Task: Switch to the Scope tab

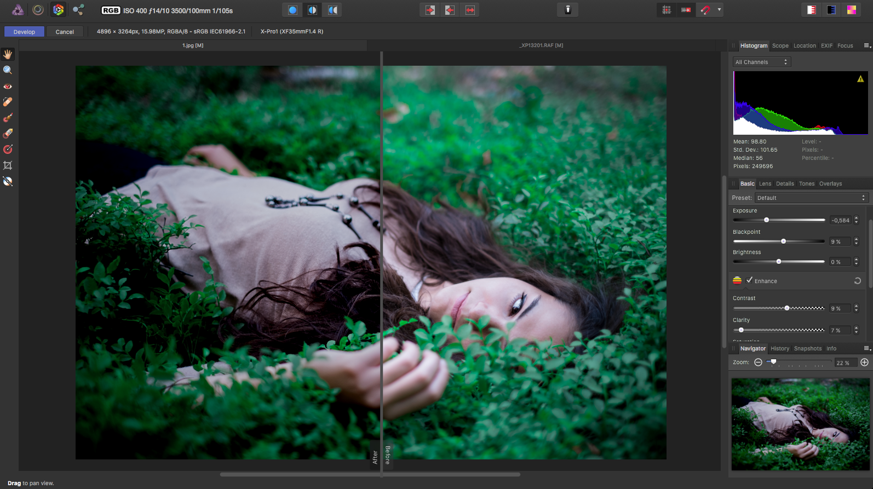Action: coord(780,46)
